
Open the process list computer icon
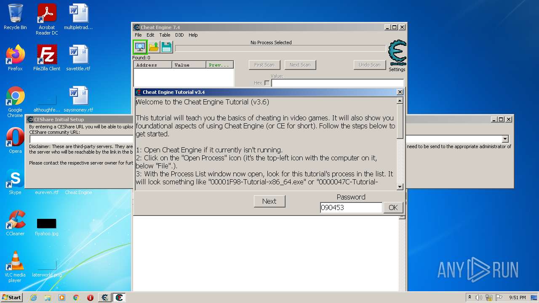click(x=140, y=47)
